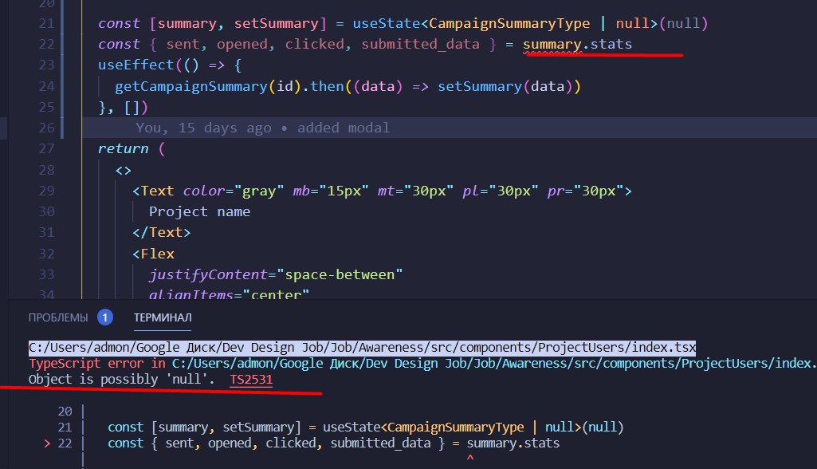
Task: Click 'getCampaignSummary' function call
Action: pos(191,86)
